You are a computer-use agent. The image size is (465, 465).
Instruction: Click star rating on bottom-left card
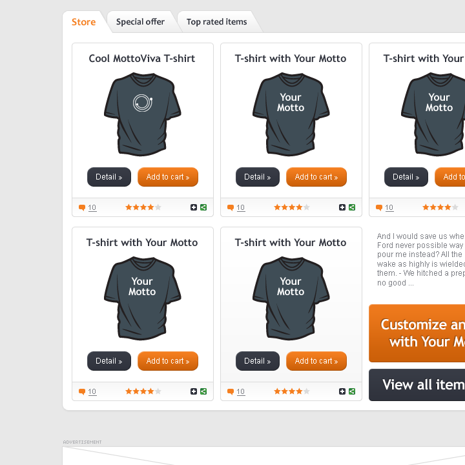pyautogui.click(x=143, y=391)
